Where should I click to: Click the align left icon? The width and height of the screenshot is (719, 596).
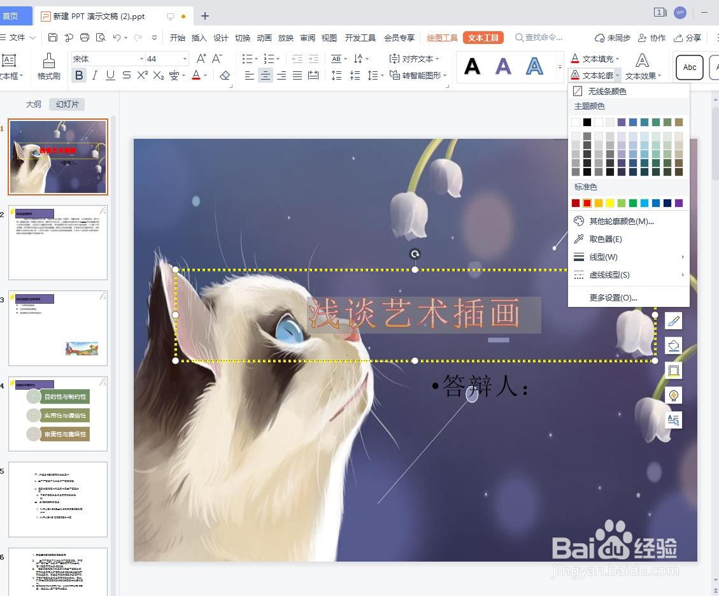coord(249,75)
